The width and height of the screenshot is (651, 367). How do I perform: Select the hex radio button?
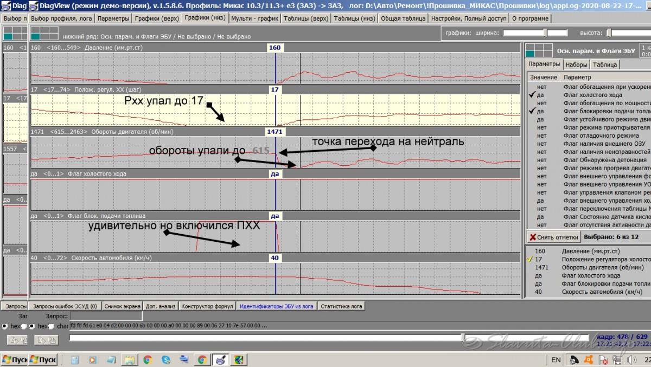pos(32,326)
